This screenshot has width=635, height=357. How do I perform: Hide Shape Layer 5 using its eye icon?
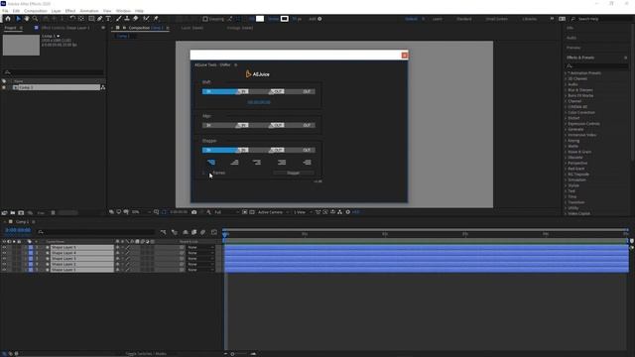(4, 247)
